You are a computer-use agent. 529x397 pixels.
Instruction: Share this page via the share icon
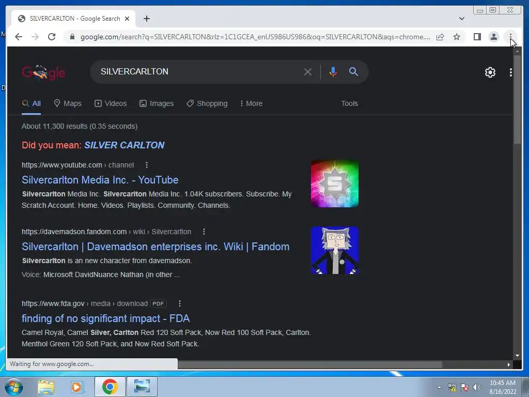tap(440, 37)
